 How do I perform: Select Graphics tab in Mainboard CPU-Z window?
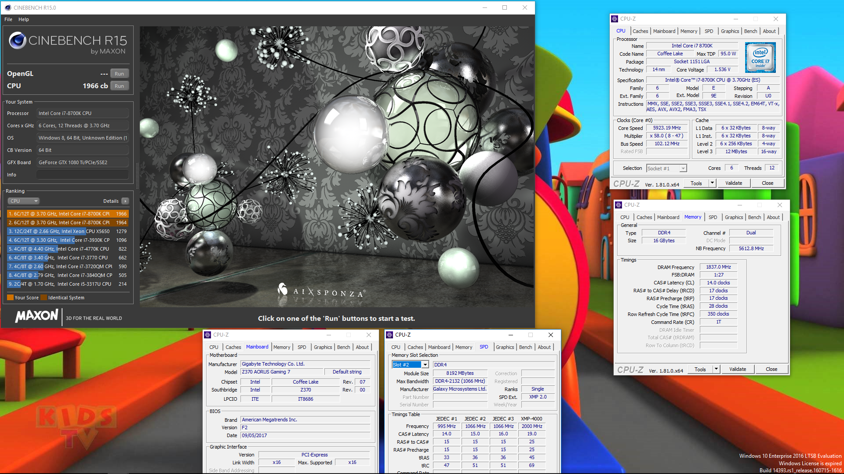click(323, 347)
